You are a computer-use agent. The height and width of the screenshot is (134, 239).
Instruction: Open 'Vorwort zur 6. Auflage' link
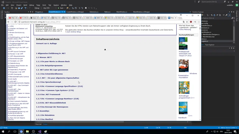click(46, 43)
